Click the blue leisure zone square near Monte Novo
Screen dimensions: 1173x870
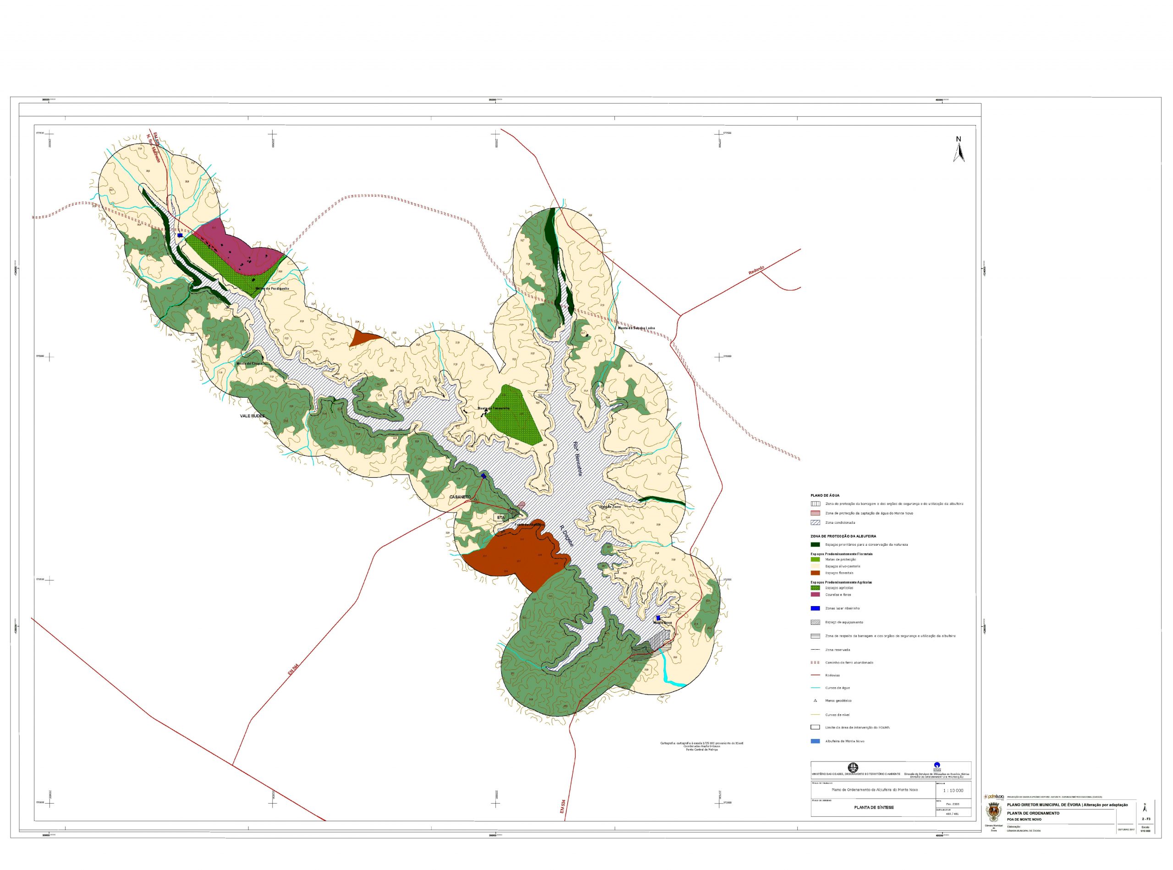click(x=658, y=618)
